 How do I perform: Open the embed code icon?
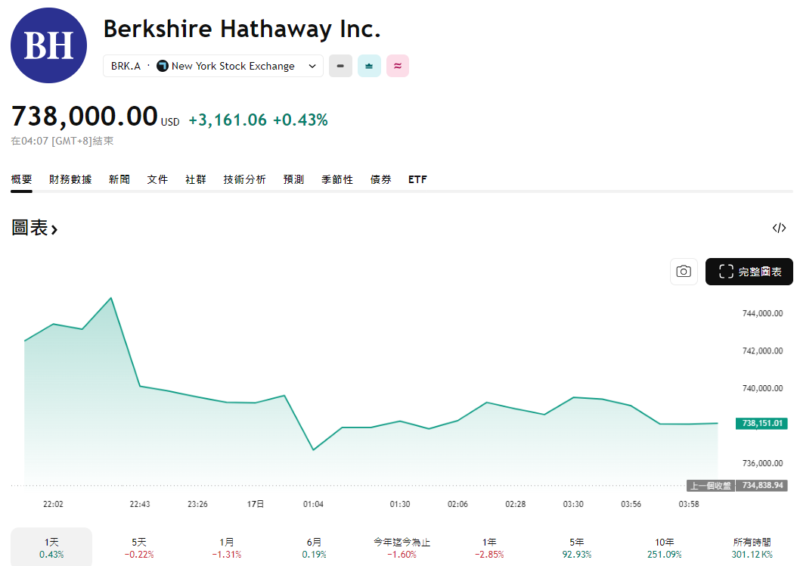779,228
